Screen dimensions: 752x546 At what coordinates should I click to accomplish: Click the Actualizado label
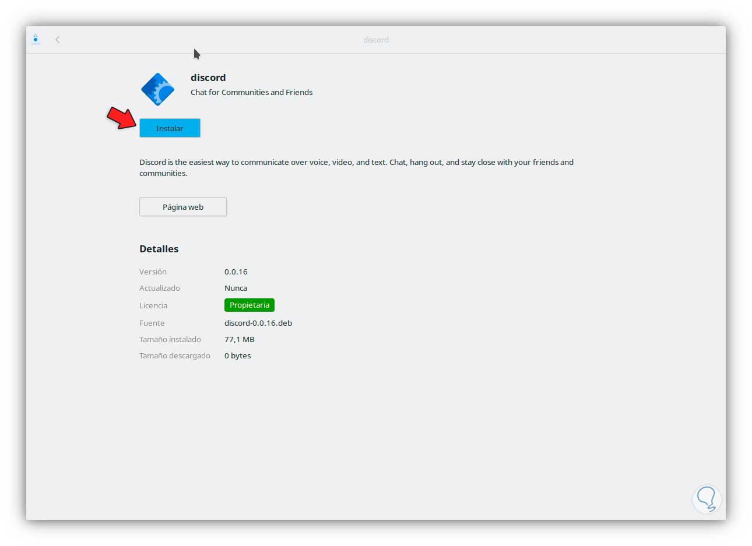tap(160, 288)
